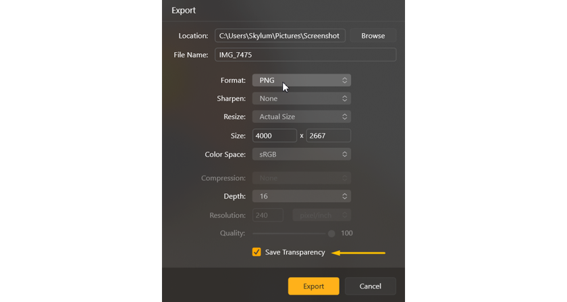This screenshot has width=567, height=302.
Task: Click the Quality slider handle
Action: pos(331,234)
